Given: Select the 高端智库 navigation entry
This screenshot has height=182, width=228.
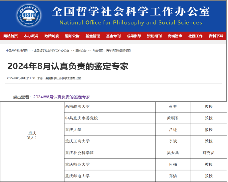Looking at the screenshot, I should [175, 36].
